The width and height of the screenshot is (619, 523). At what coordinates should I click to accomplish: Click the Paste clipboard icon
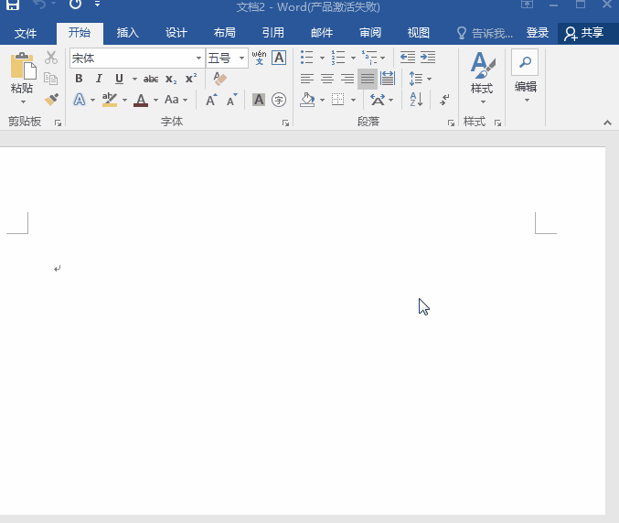pyautogui.click(x=23, y=66)
